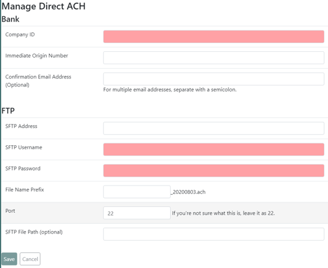Click the 'Immediate Origin Number' label text
This screenshot has width=328, height=268.
click(36, 56)
